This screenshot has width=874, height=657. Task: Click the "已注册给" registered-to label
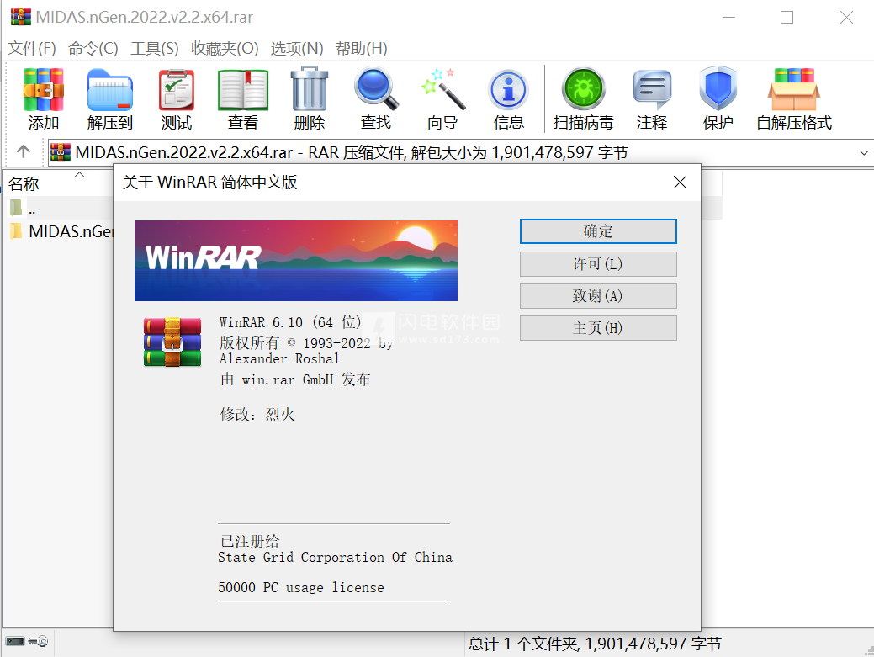(x=250, y=541)
